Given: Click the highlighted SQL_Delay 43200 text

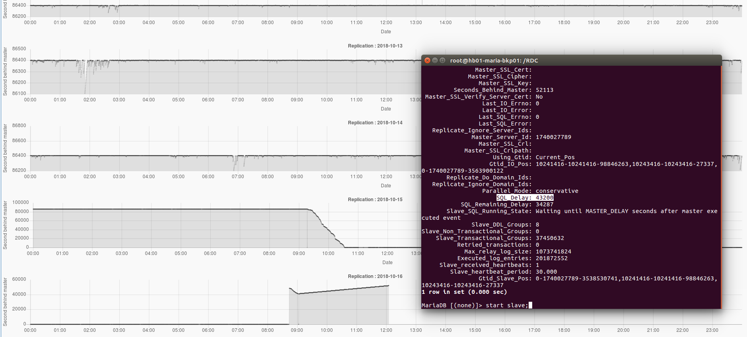Looking at the screenshot, I should [x=525, y=198].
